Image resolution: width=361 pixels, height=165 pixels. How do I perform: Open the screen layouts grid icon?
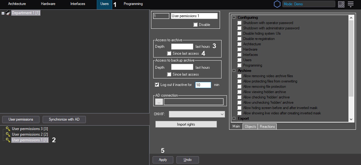341,4
